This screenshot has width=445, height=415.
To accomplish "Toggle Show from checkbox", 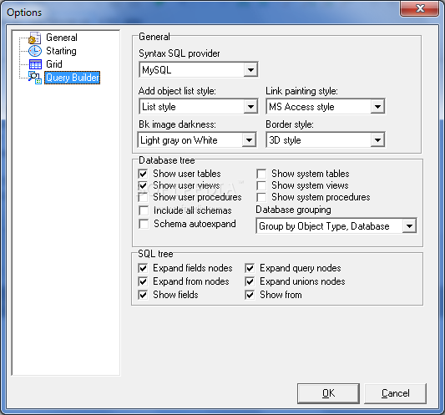I will [x=250, y=295].
